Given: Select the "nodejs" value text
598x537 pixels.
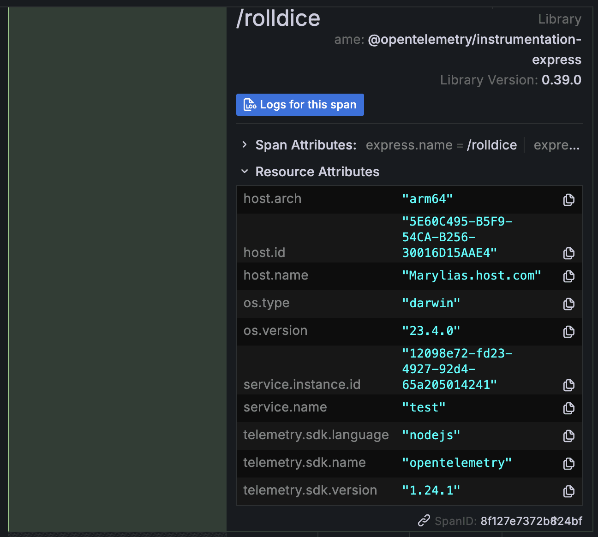Looking at the screenshot, I should point(431,435).
